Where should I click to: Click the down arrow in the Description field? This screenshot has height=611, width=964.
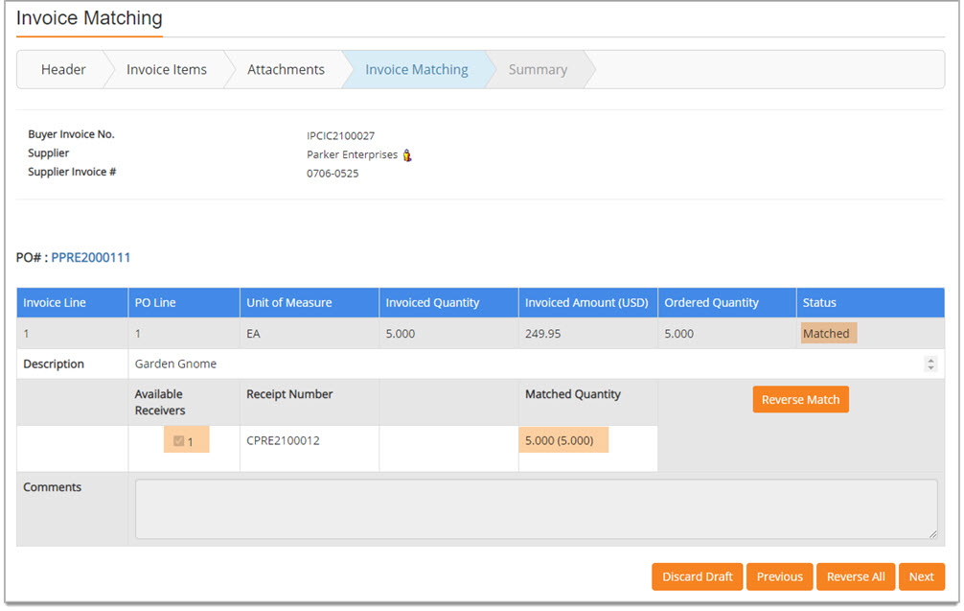(x=930, y=368)
